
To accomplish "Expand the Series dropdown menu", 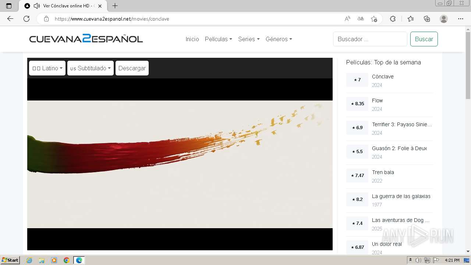I will pyautogui.click(x=249, y=39).
